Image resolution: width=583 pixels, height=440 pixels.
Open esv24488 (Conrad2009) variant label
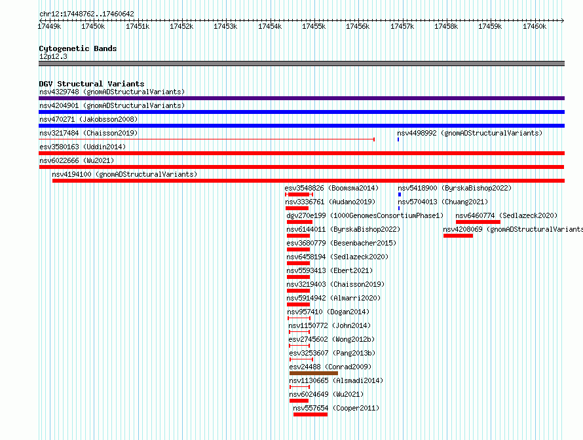330,367
